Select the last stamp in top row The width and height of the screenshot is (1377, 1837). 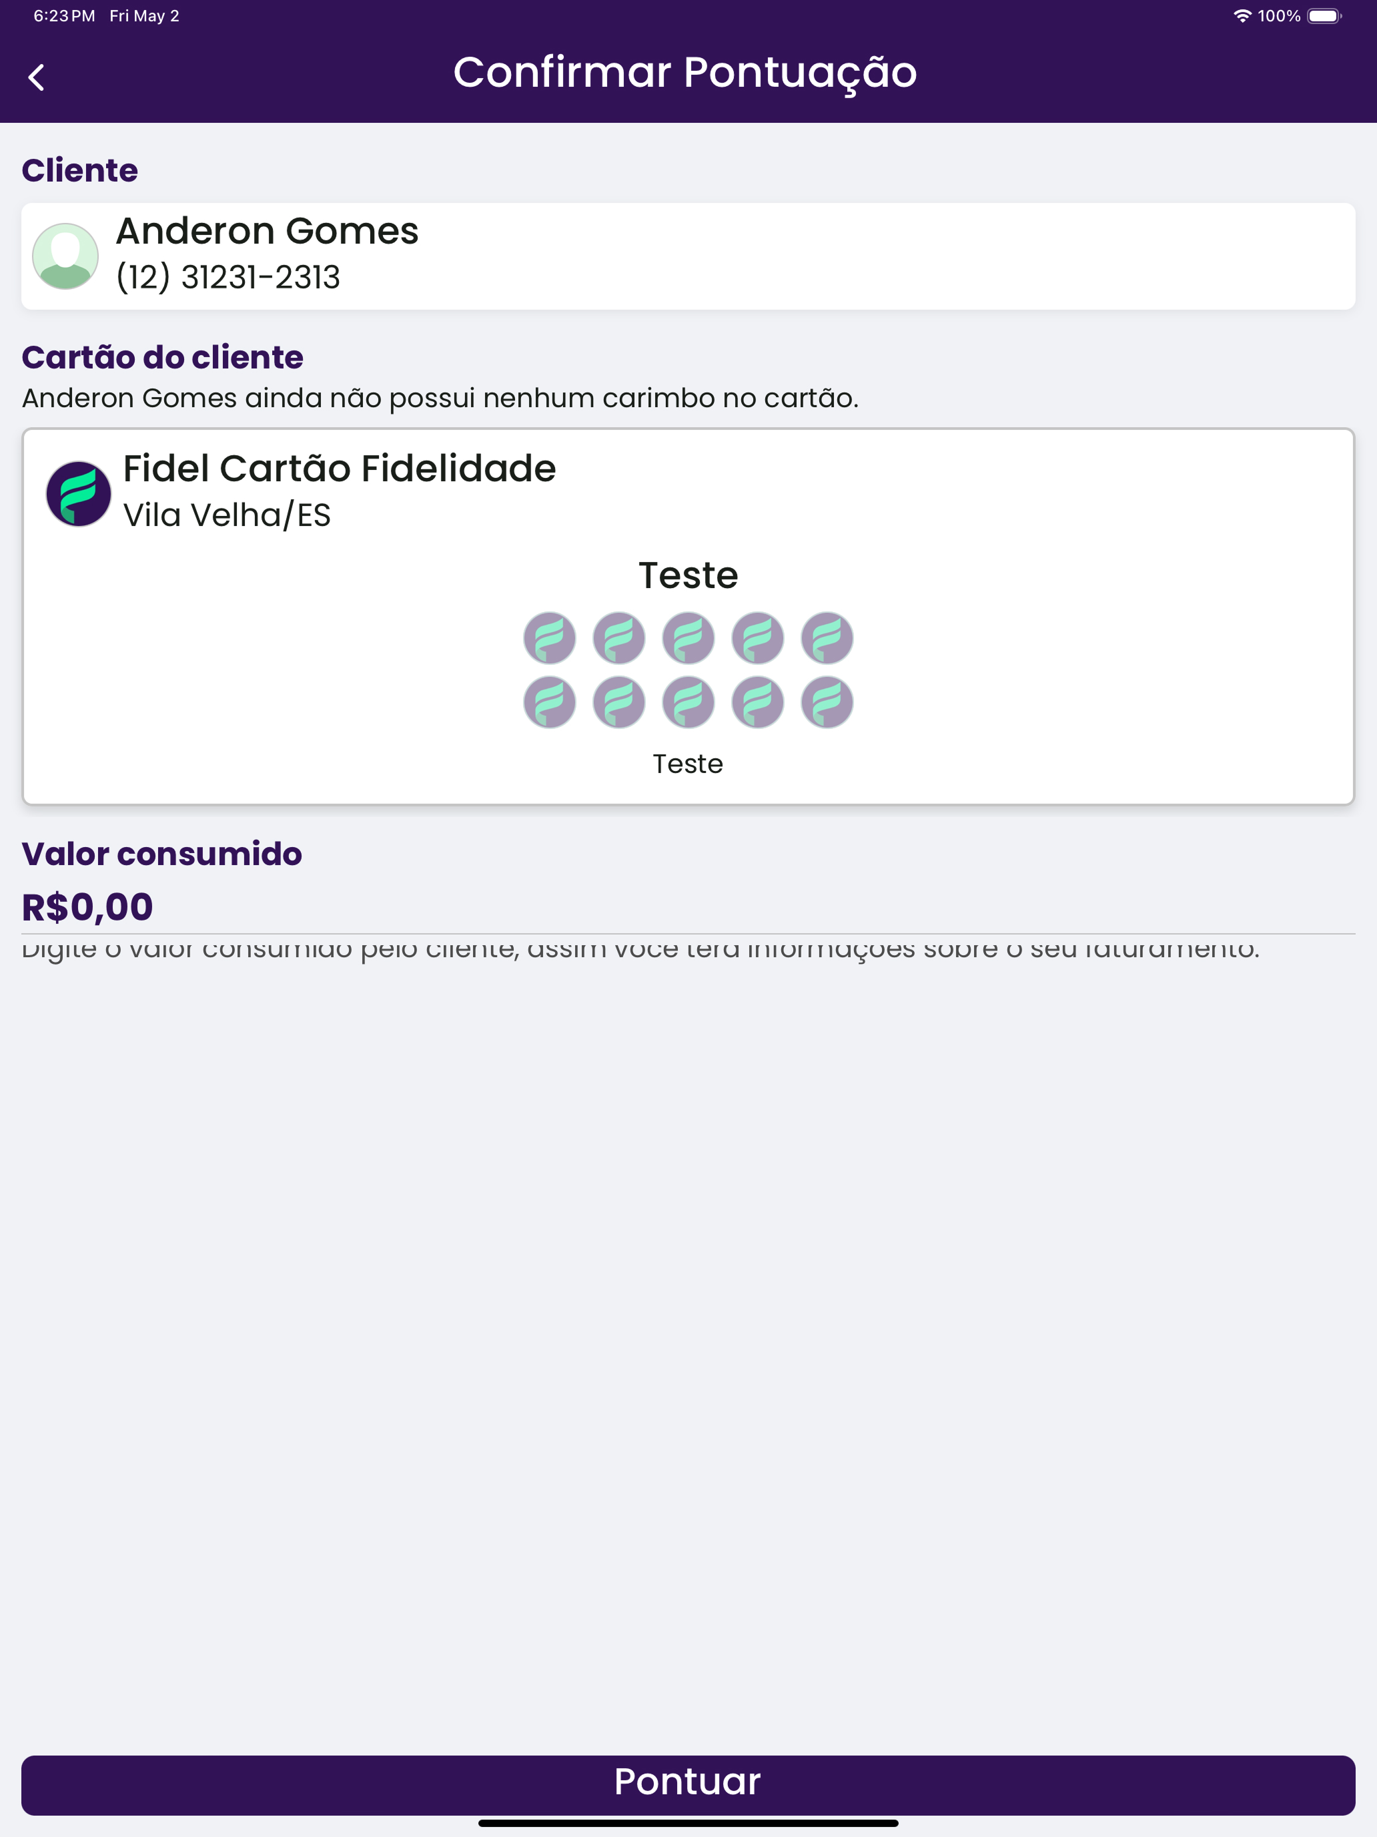[x=827, y=637]
